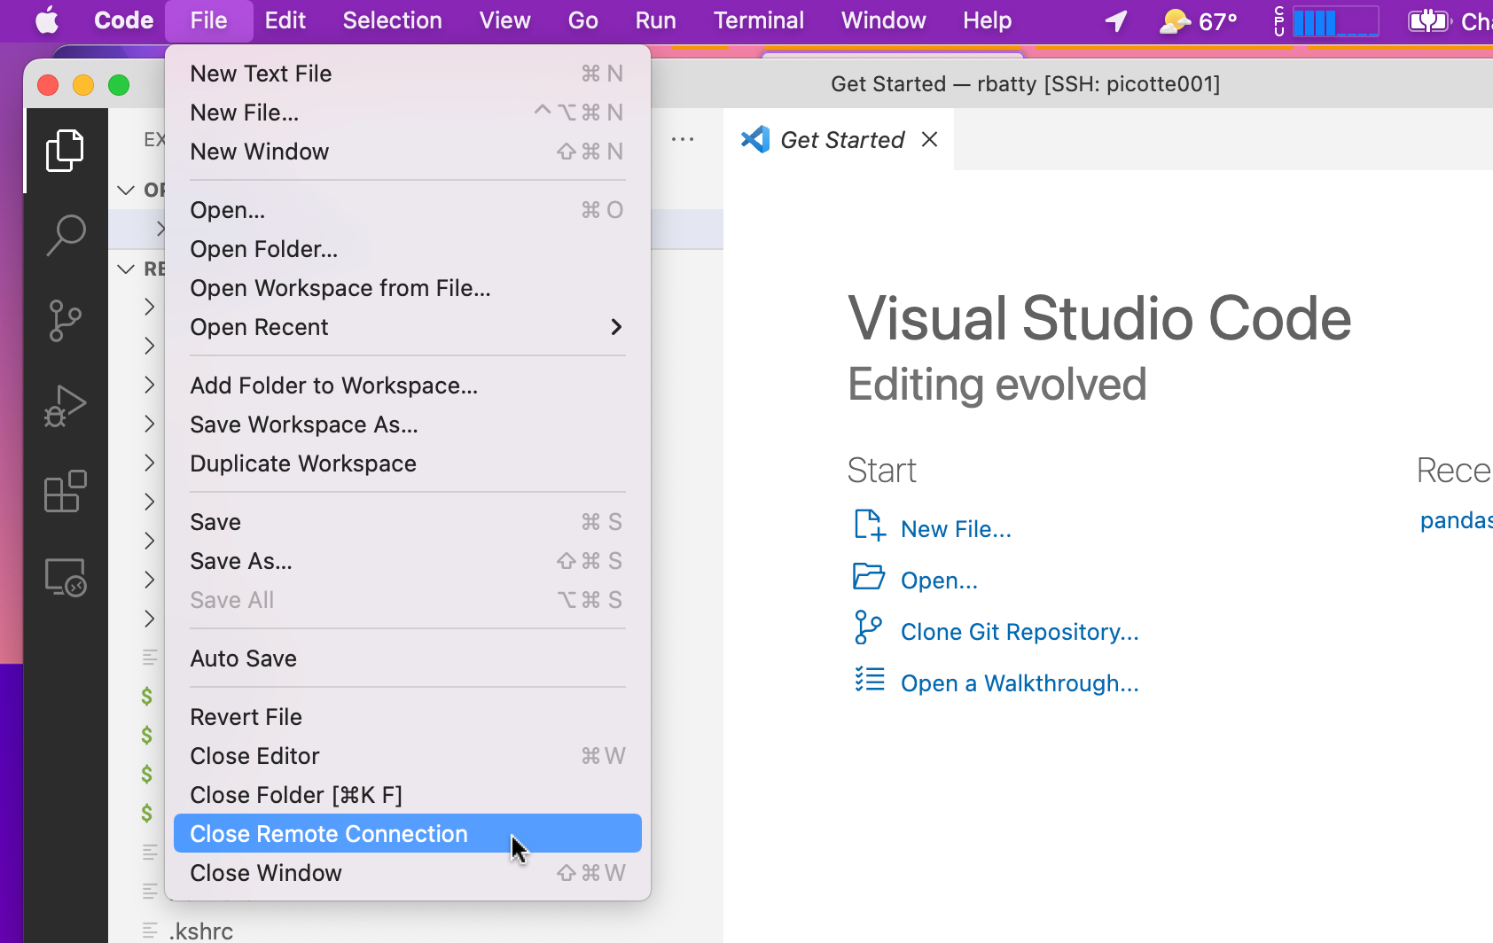Click the Apple menu logo
1493x943 pixels.
(x=47, y=20)
